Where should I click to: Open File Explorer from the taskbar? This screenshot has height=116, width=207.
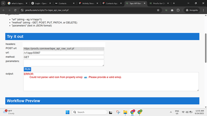pos(125,112)
